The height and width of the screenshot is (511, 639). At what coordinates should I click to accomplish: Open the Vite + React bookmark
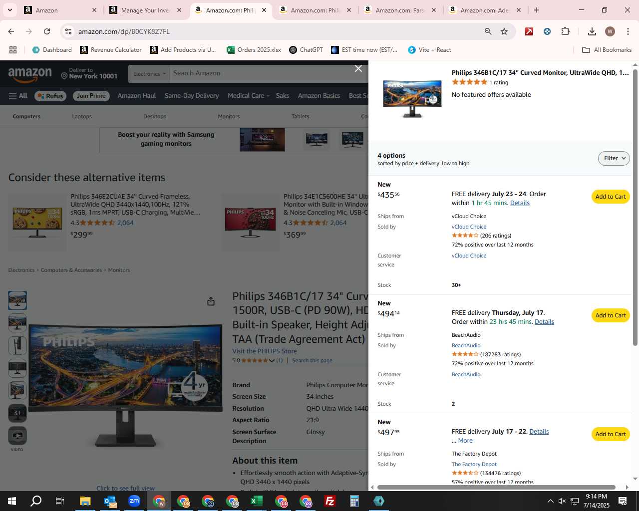pyautogui.click(x=429, y=50)
